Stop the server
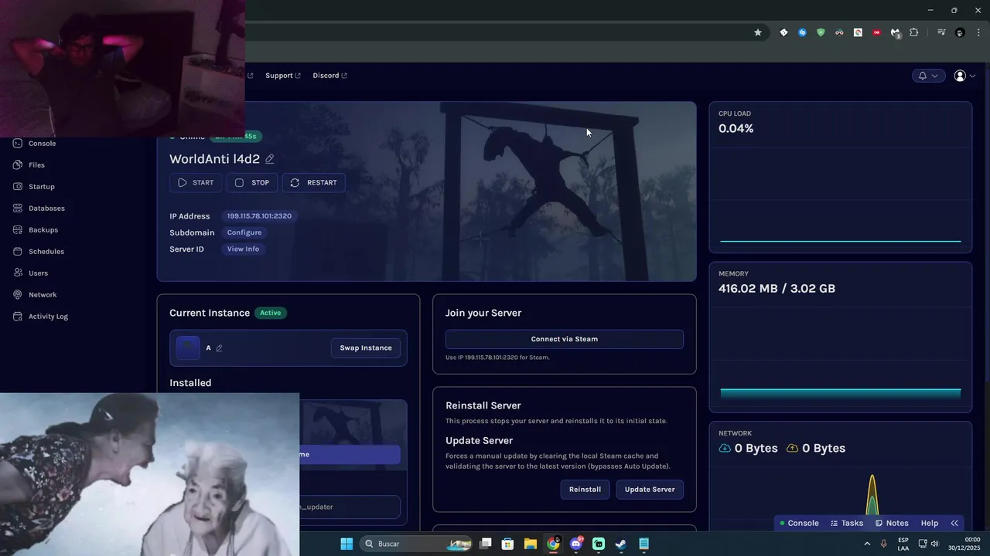The height and width of the screenshot is (556, 990). pyautogui.click(x=252, y=183)
